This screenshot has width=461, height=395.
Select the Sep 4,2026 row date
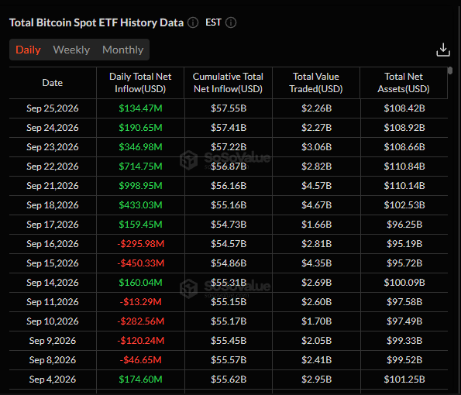pos(53,380)
